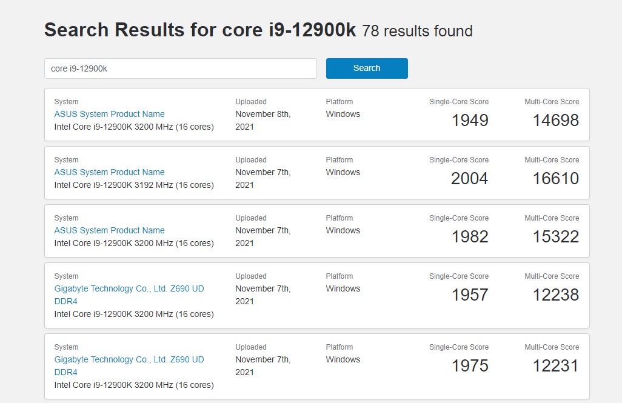Click the multi-core score 12231
Viewport: 622px width, 403px height.
555,366
